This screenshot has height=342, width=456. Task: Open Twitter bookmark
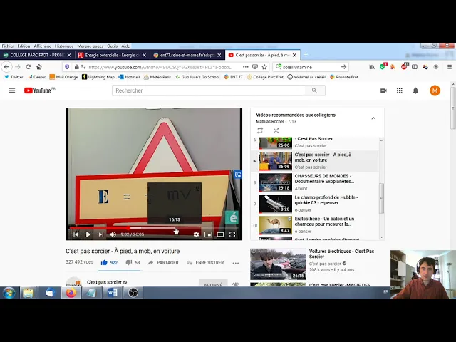point(14,77)
